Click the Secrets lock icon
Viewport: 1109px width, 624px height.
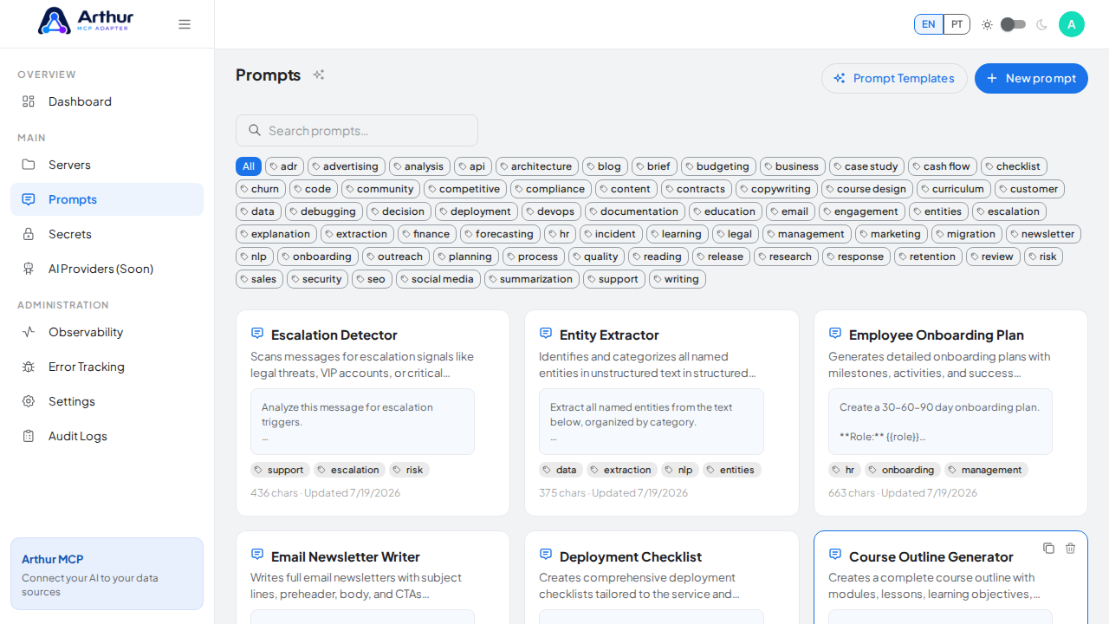[x=29, y=234]
